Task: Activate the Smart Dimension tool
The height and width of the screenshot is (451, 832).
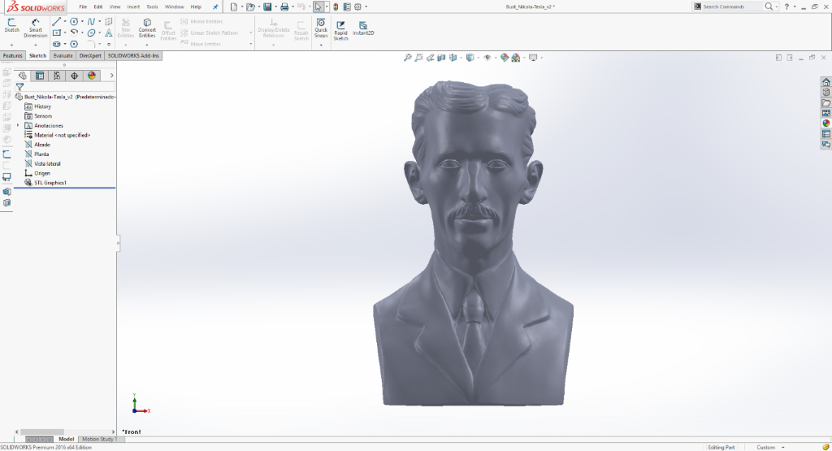Action: pos(36,28)
